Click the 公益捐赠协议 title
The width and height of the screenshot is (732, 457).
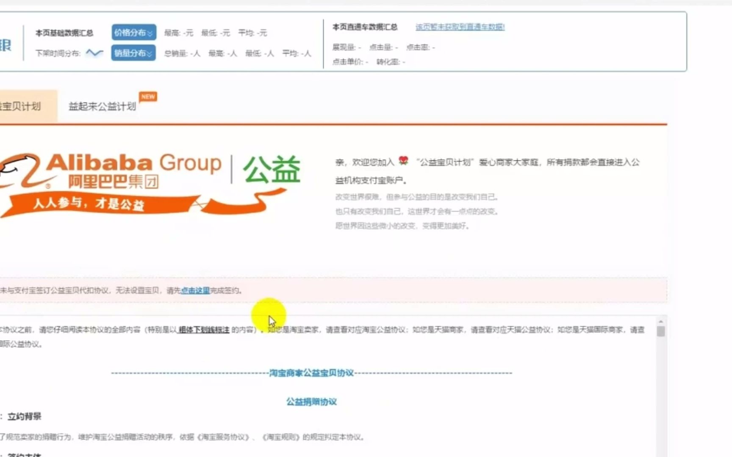[311, 402]
